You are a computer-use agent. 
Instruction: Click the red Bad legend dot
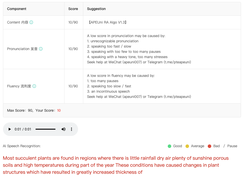tap(209, 146)
